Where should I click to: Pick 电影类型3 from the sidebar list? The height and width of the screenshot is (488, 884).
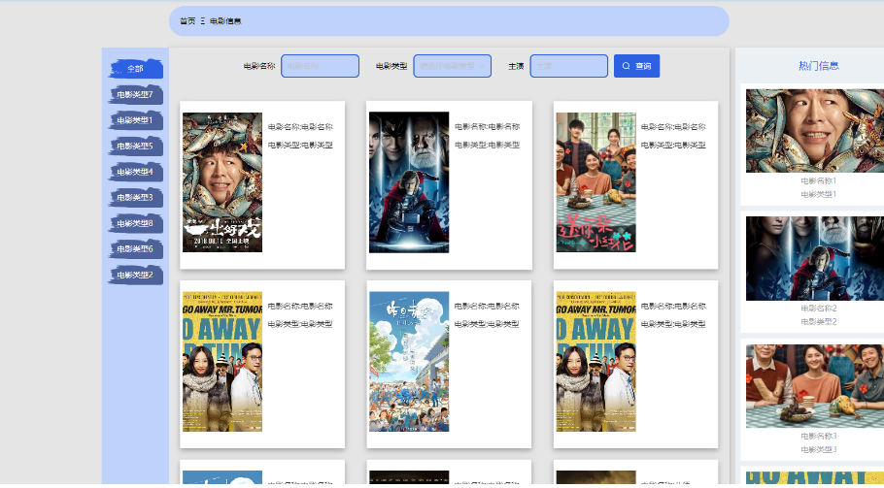tap(135, 198)
